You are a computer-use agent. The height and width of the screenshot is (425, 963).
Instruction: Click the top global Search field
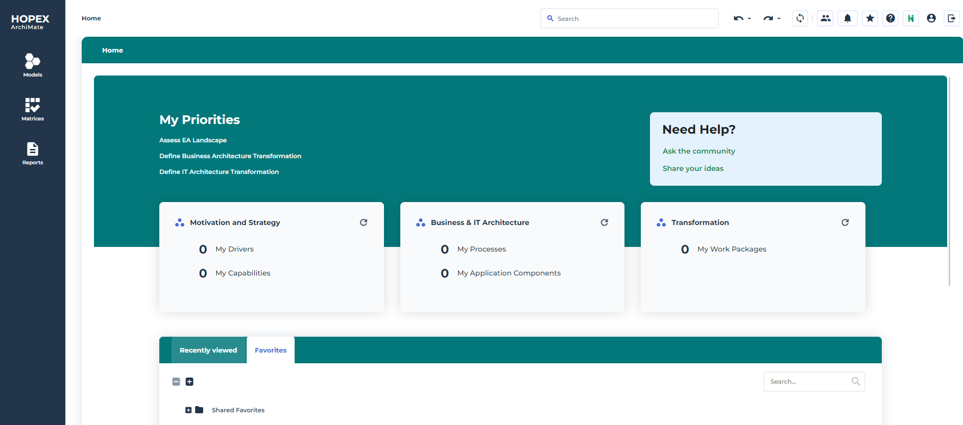[x=633, y=18]
